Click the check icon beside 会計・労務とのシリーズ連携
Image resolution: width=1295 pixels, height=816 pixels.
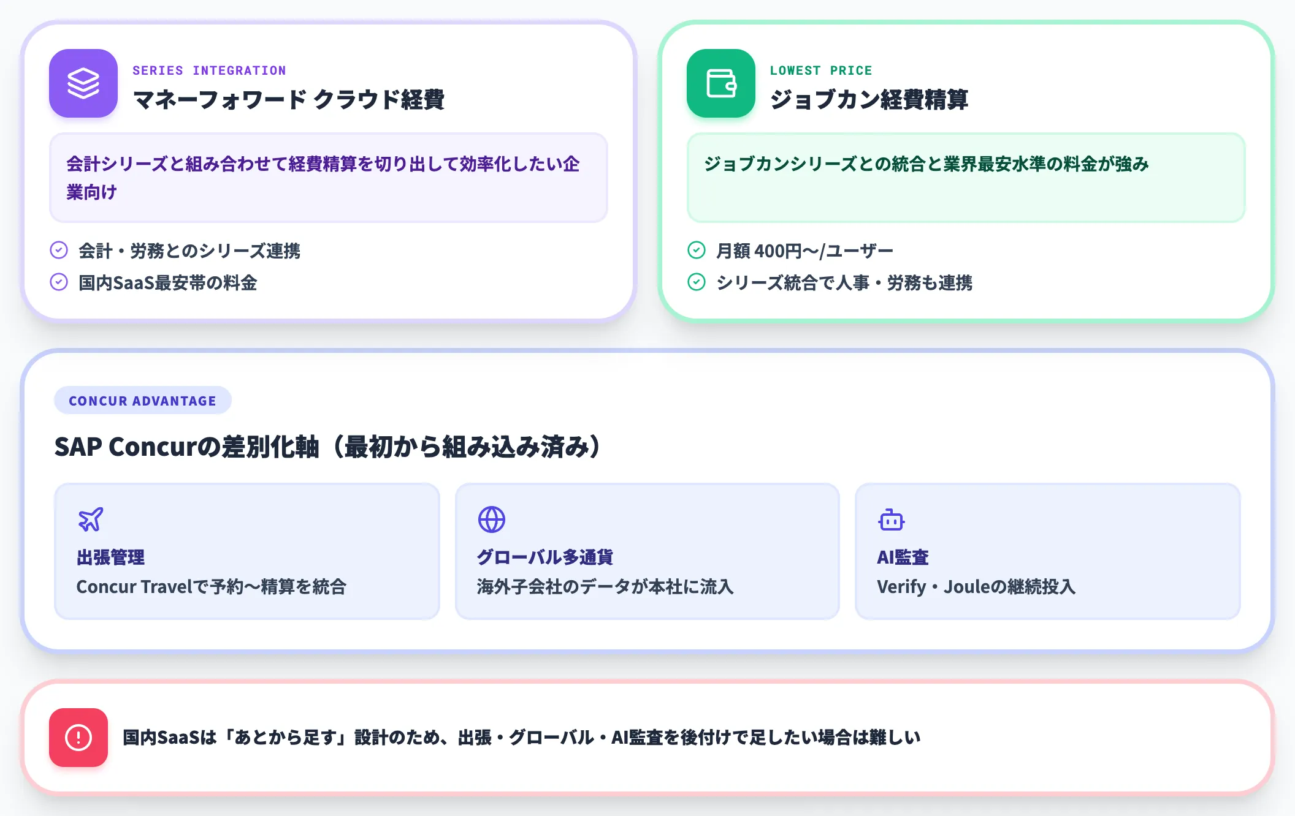(x=59, y=250)
